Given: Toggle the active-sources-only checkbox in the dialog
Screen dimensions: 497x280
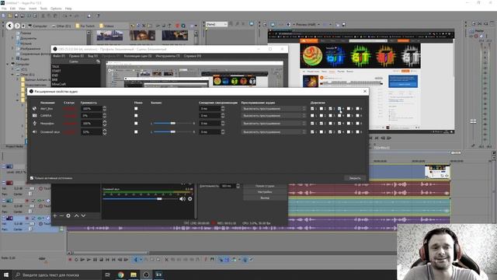Looking at the screenshot, I should tap(32, 178).
